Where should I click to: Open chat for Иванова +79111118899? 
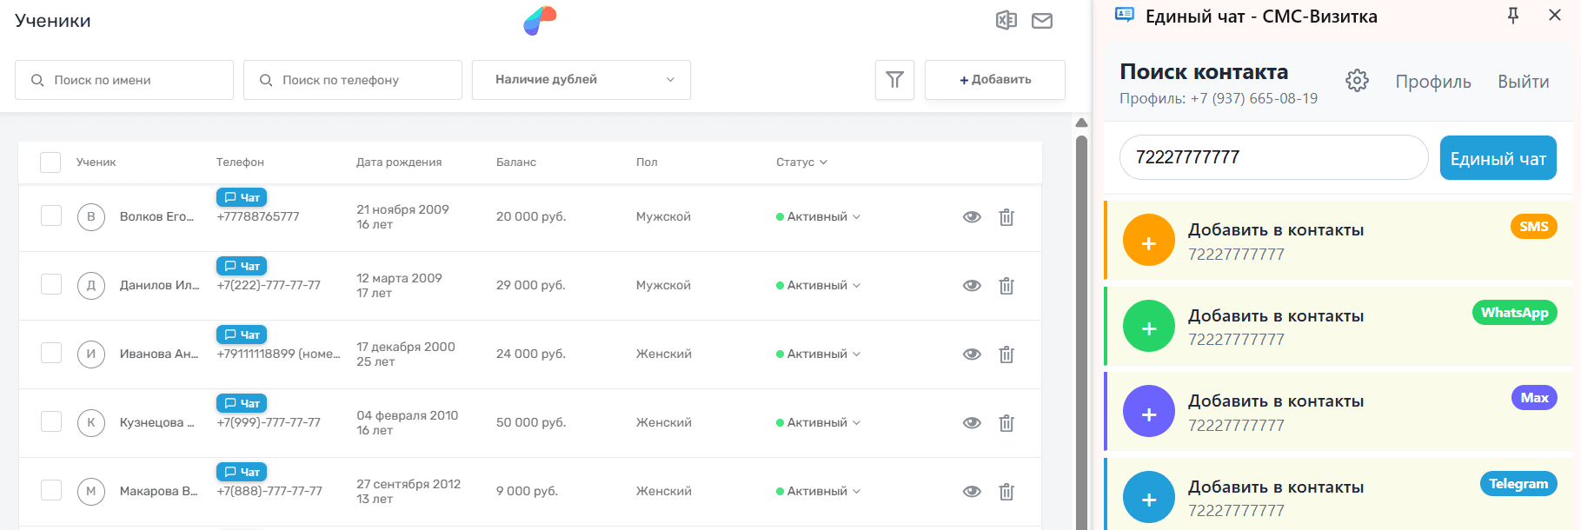[242, 335]
